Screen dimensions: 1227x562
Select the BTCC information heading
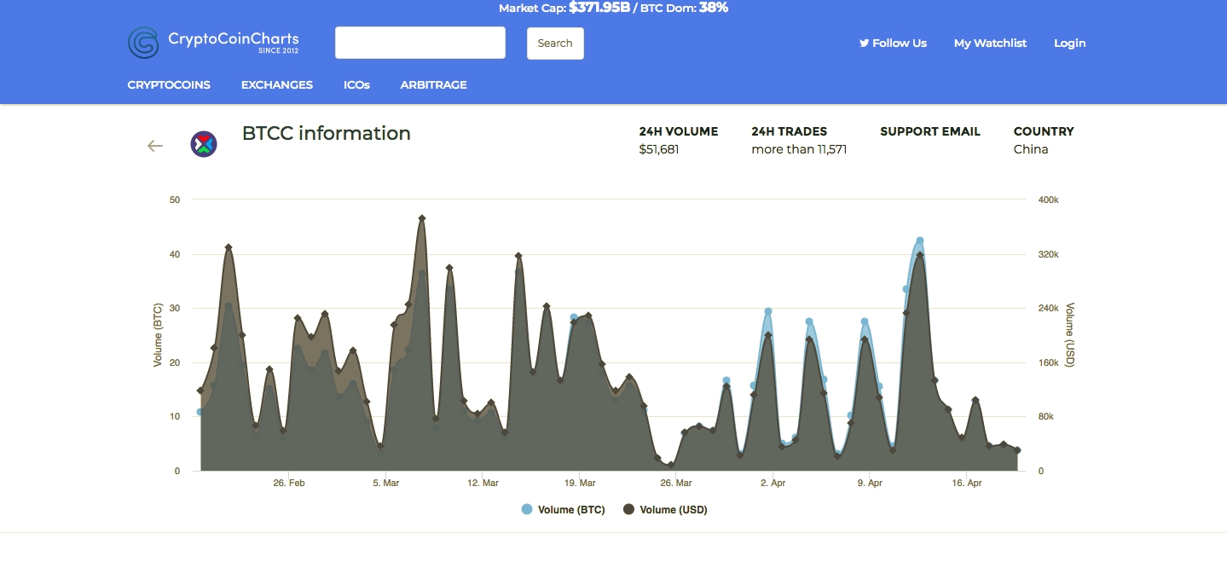coord(327,133)
